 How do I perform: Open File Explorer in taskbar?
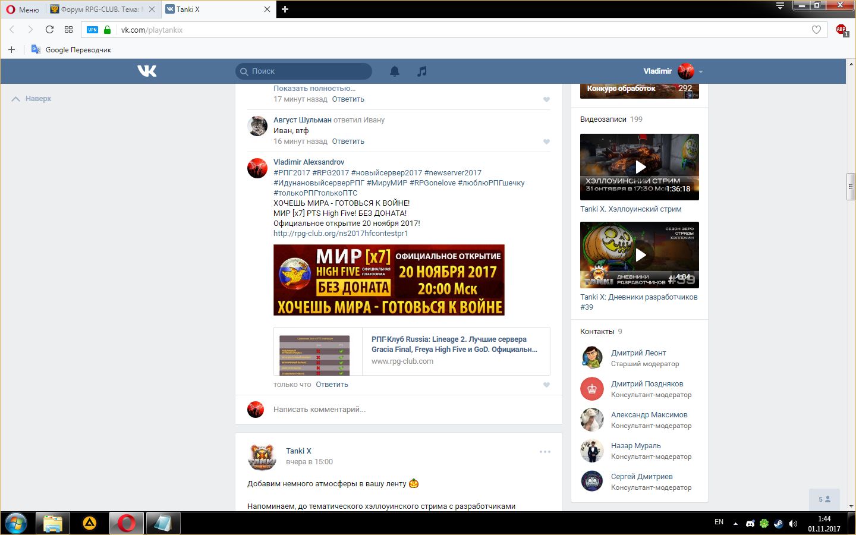pyautogui.click(x=52, y=523)
